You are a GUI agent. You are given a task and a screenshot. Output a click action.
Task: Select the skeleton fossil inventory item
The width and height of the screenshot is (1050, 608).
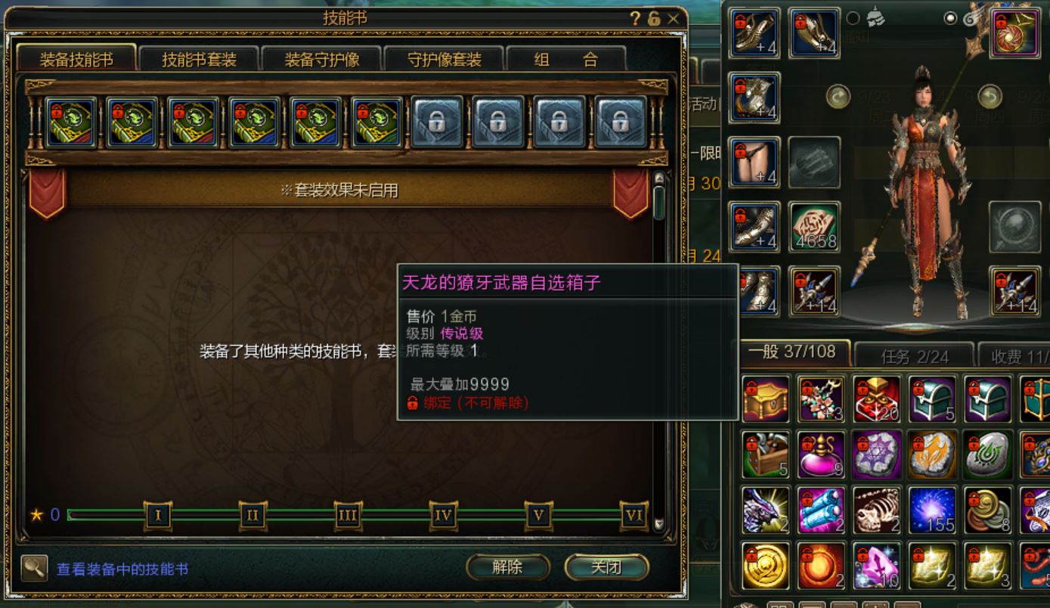click(877, 510)
